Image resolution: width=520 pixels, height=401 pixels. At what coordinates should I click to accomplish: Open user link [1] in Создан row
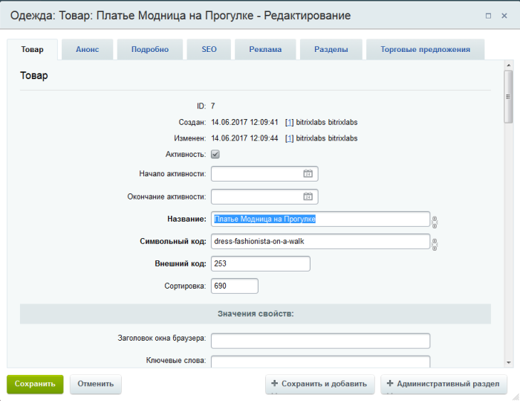point(289,122)
